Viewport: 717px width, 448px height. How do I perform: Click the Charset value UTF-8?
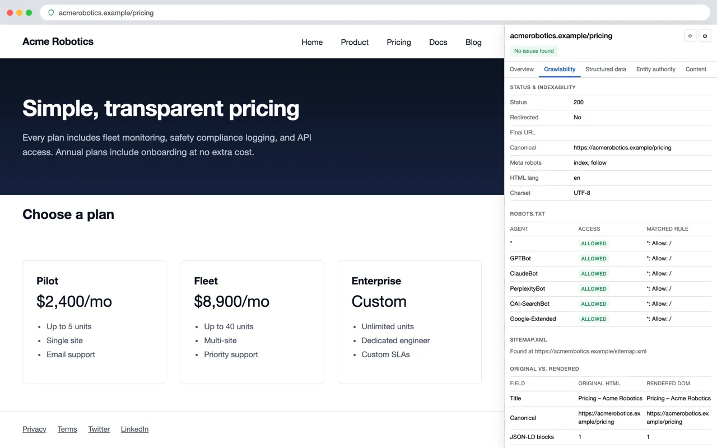(582, 193)
